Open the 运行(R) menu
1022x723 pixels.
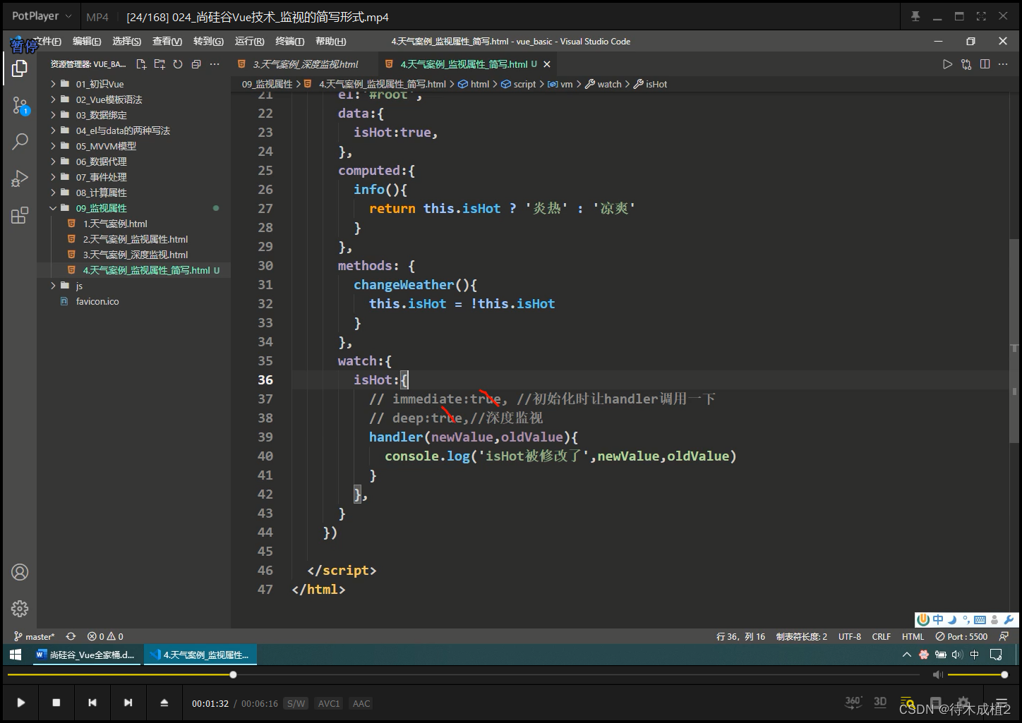pyautogui.click(x=249, y=42)
